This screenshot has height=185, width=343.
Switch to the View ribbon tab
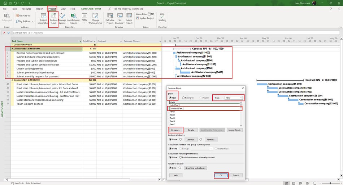click(63, 9)
